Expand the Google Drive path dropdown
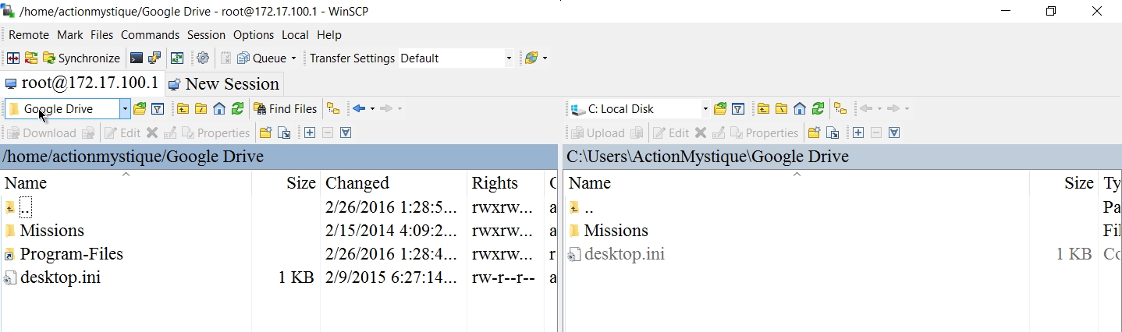The height and width of the screenshot is (332, 1122). [125, 109]
